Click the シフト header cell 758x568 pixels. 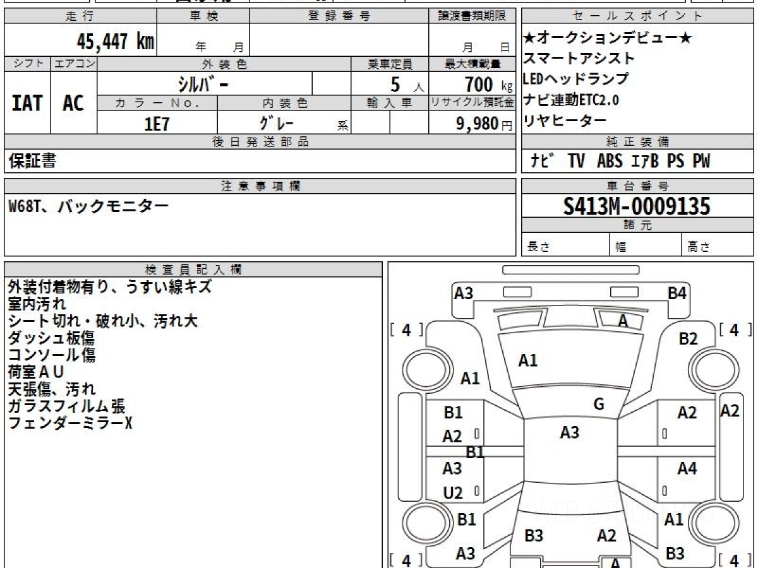pos(27,64)
